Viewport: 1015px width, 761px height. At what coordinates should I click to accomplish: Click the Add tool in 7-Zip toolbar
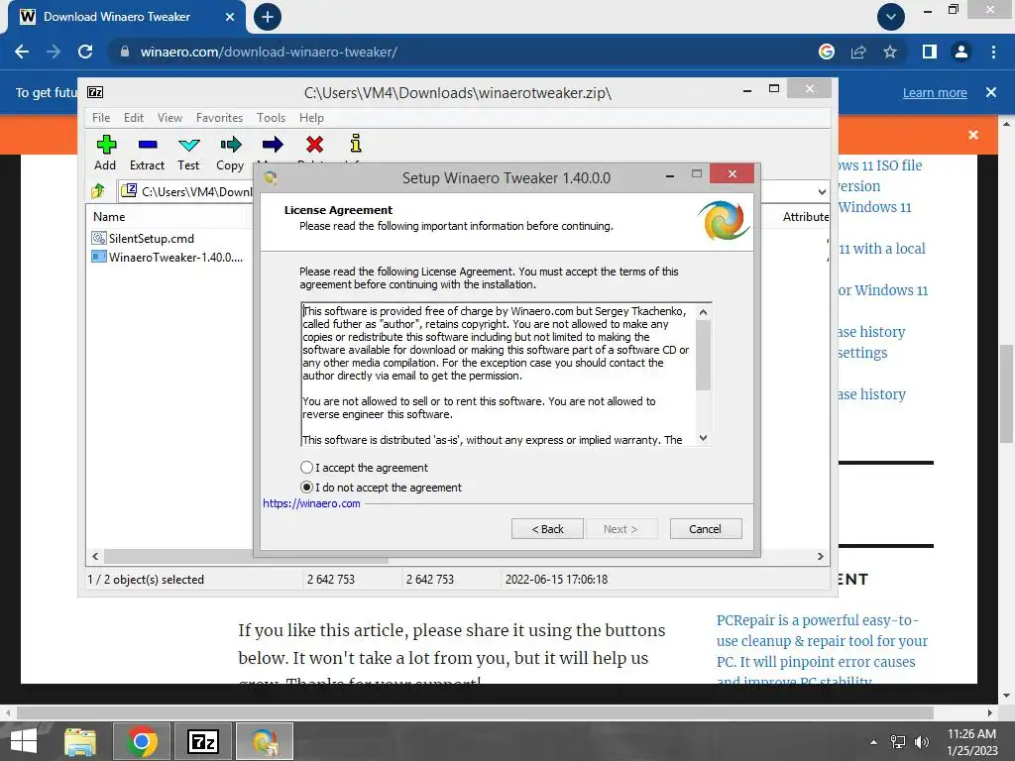[x=105, y=154]
